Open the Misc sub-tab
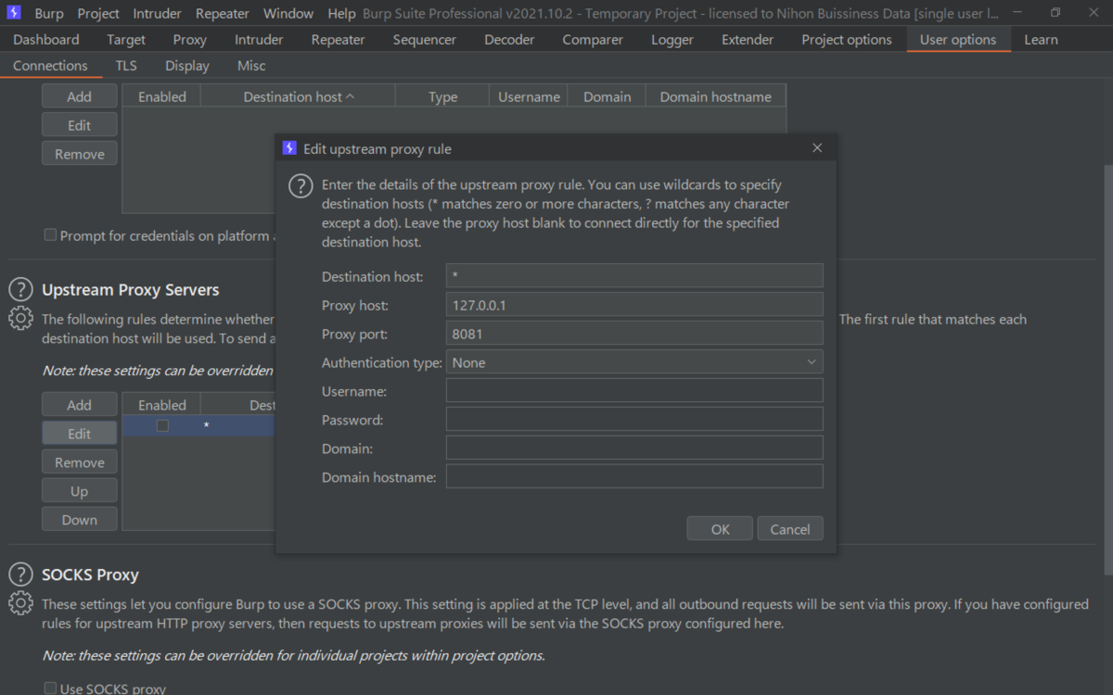Image resolution: width=1113 pixels, height=695 pixels. (251, 66)
